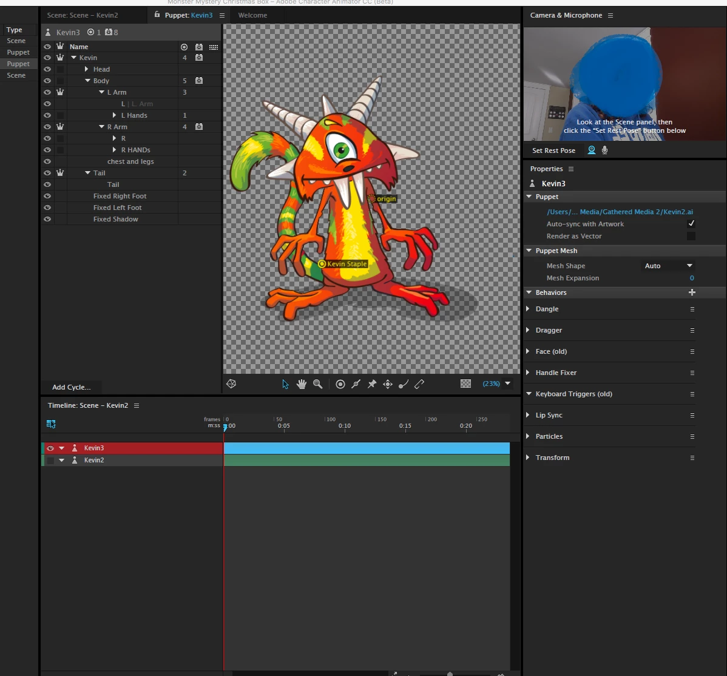The image size is (727, 676).
Task: Select the arrow Selection tool
Action: coord(285,384)
